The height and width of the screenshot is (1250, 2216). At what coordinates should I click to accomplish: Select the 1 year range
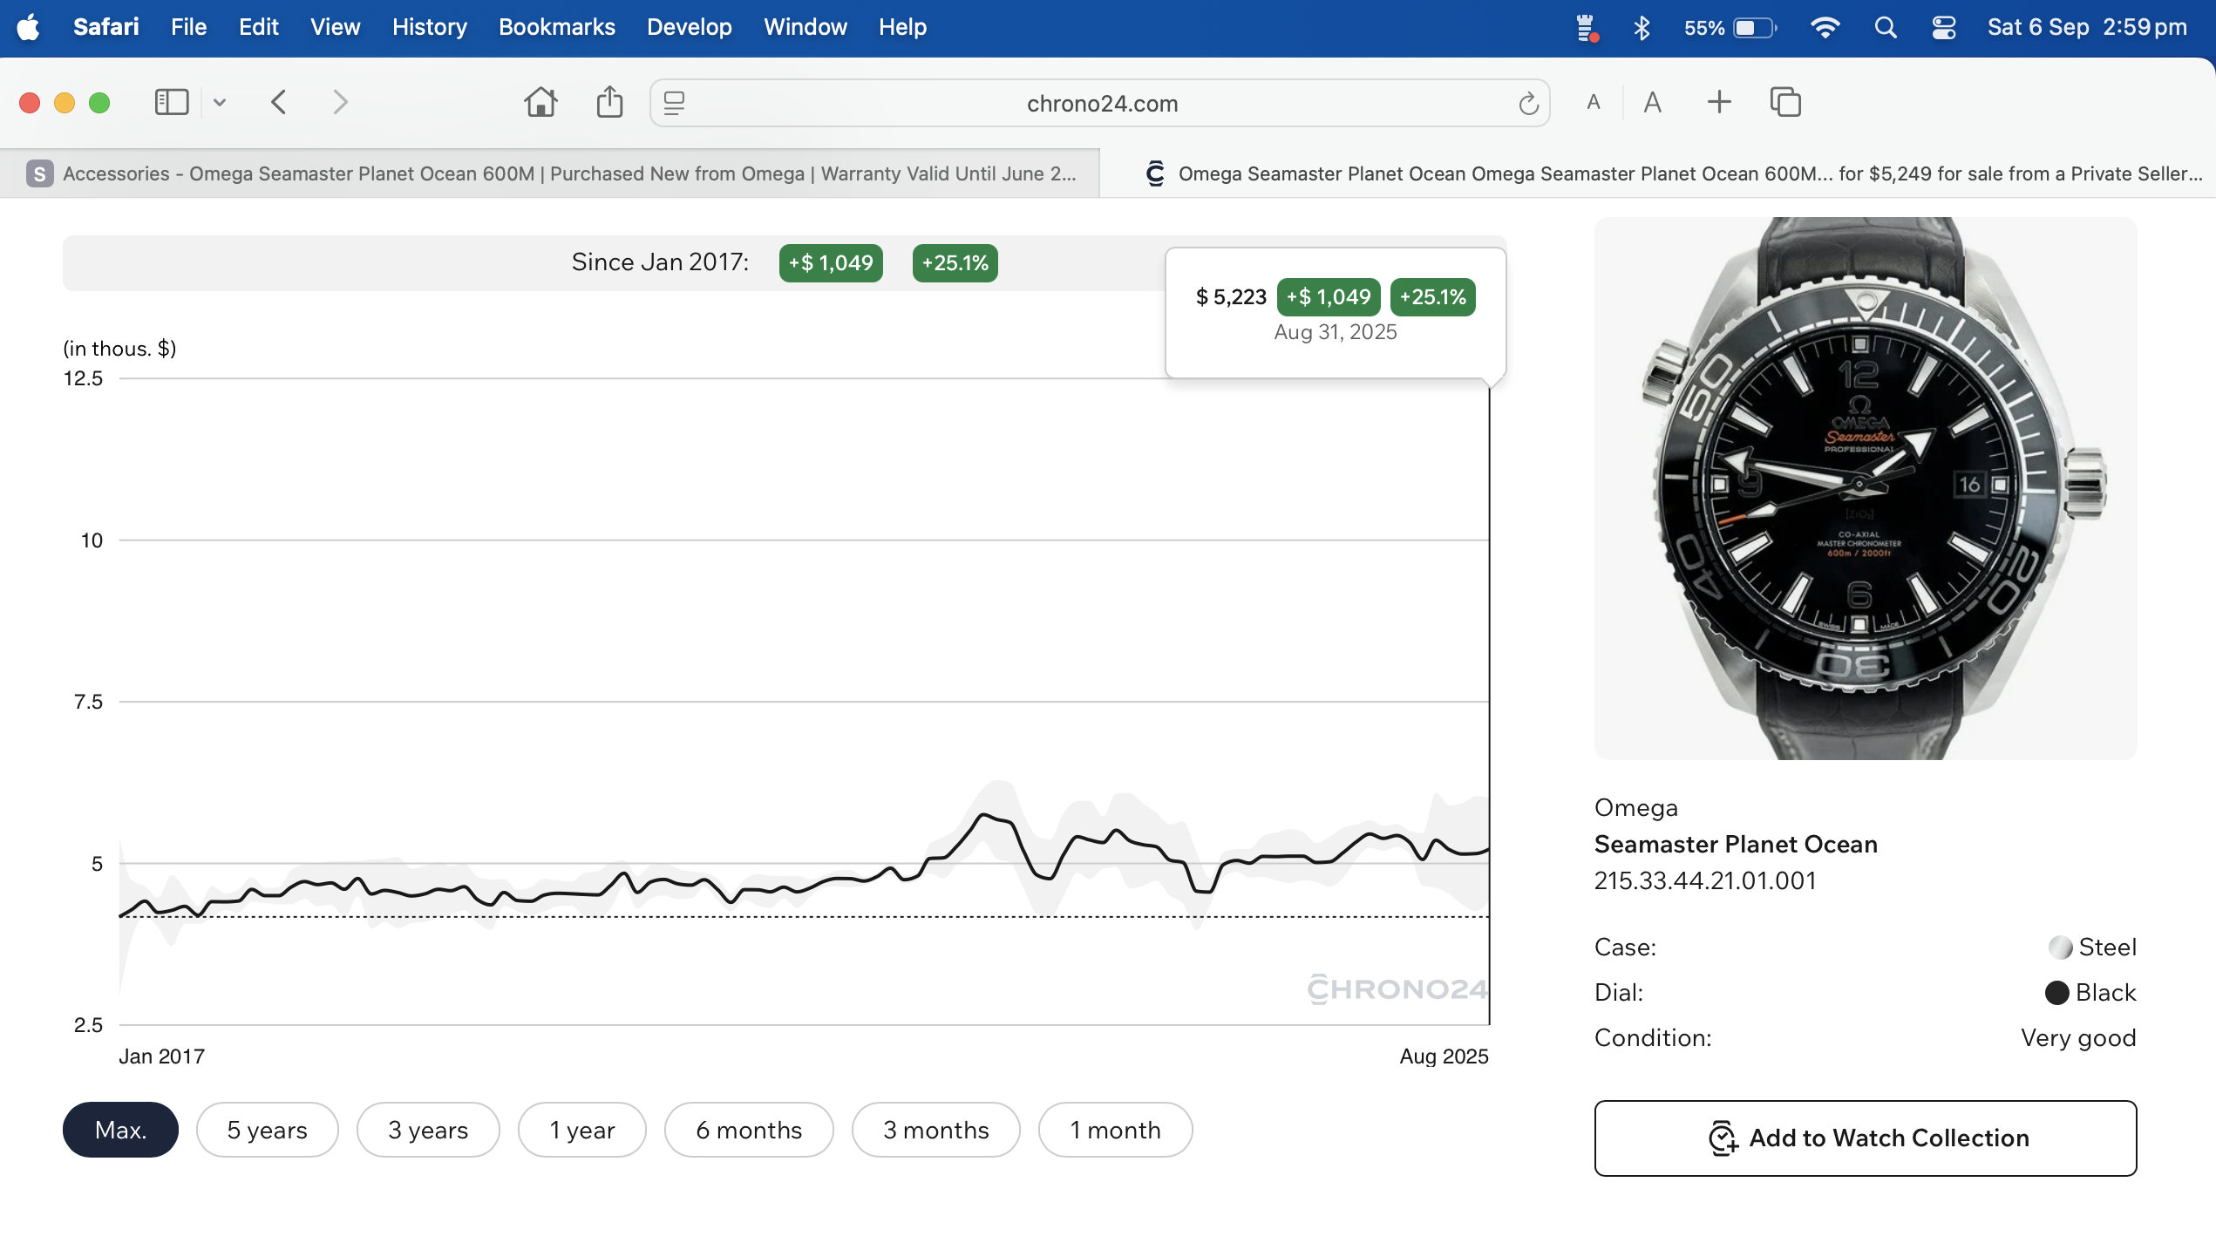click(581, 1130)
